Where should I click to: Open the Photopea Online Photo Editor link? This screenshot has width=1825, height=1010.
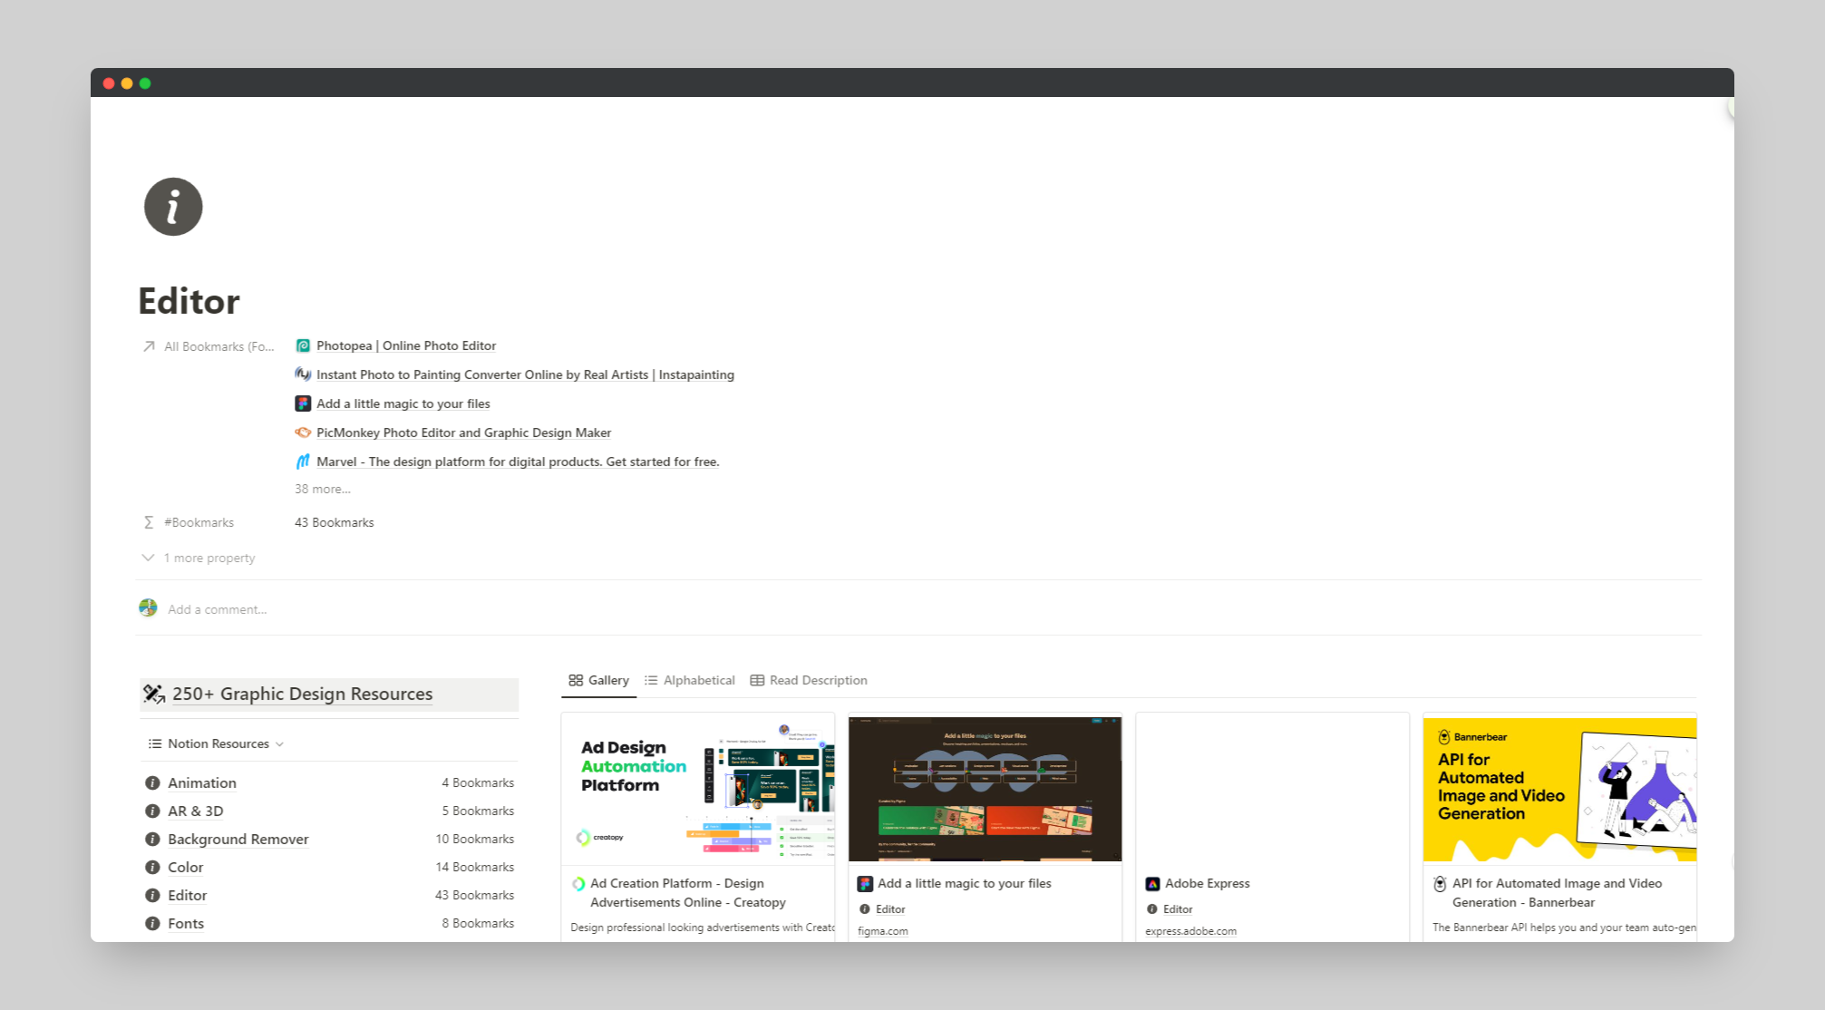[406, 345]
